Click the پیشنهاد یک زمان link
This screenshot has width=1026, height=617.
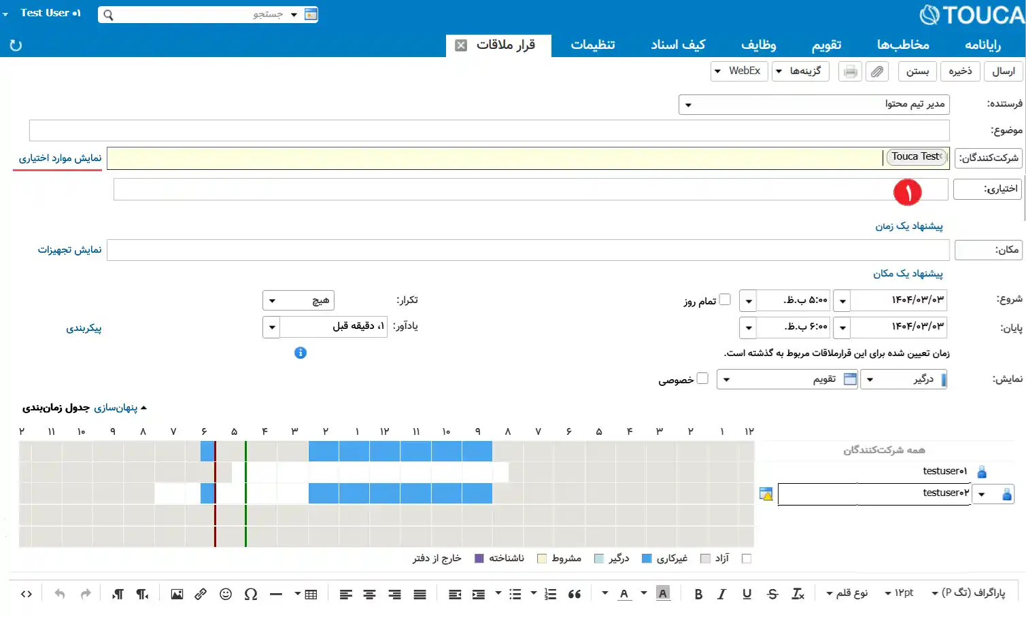tap(909, 226)
